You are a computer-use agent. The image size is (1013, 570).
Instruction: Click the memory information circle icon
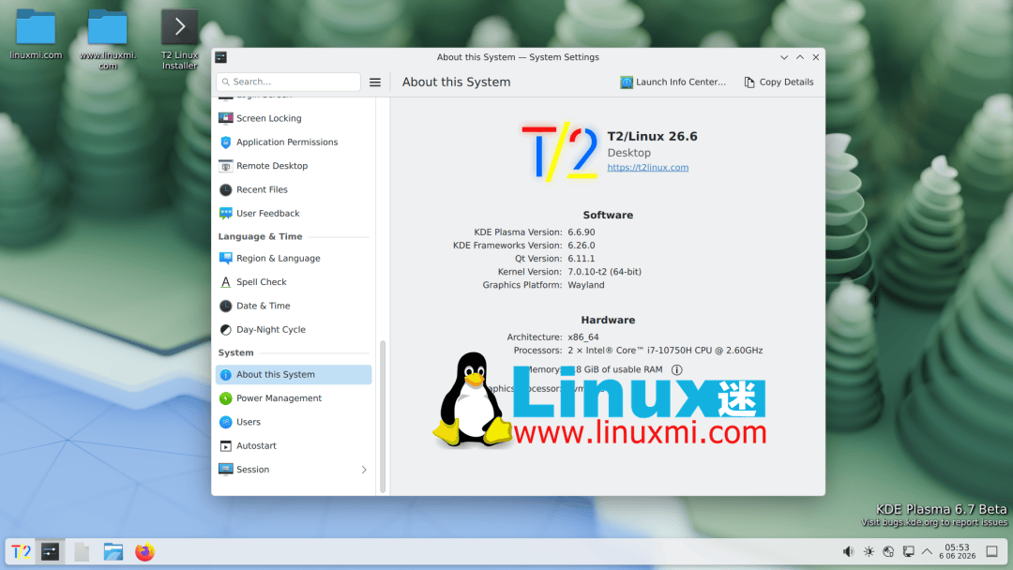click(x=676, y=370)
